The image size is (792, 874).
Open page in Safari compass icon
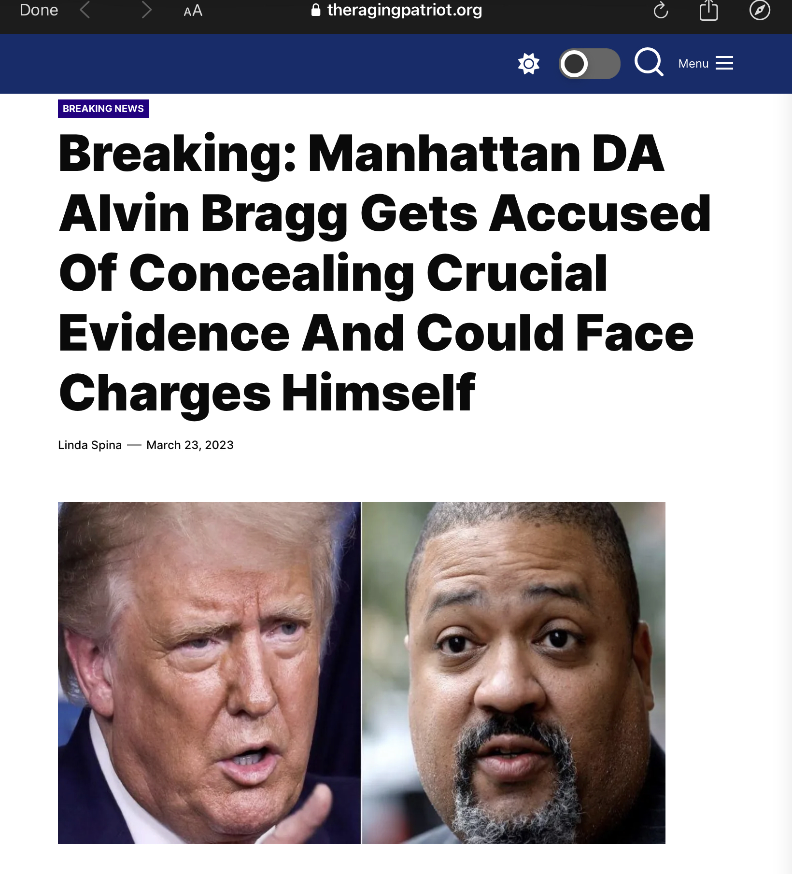click(x=760, y=10)
